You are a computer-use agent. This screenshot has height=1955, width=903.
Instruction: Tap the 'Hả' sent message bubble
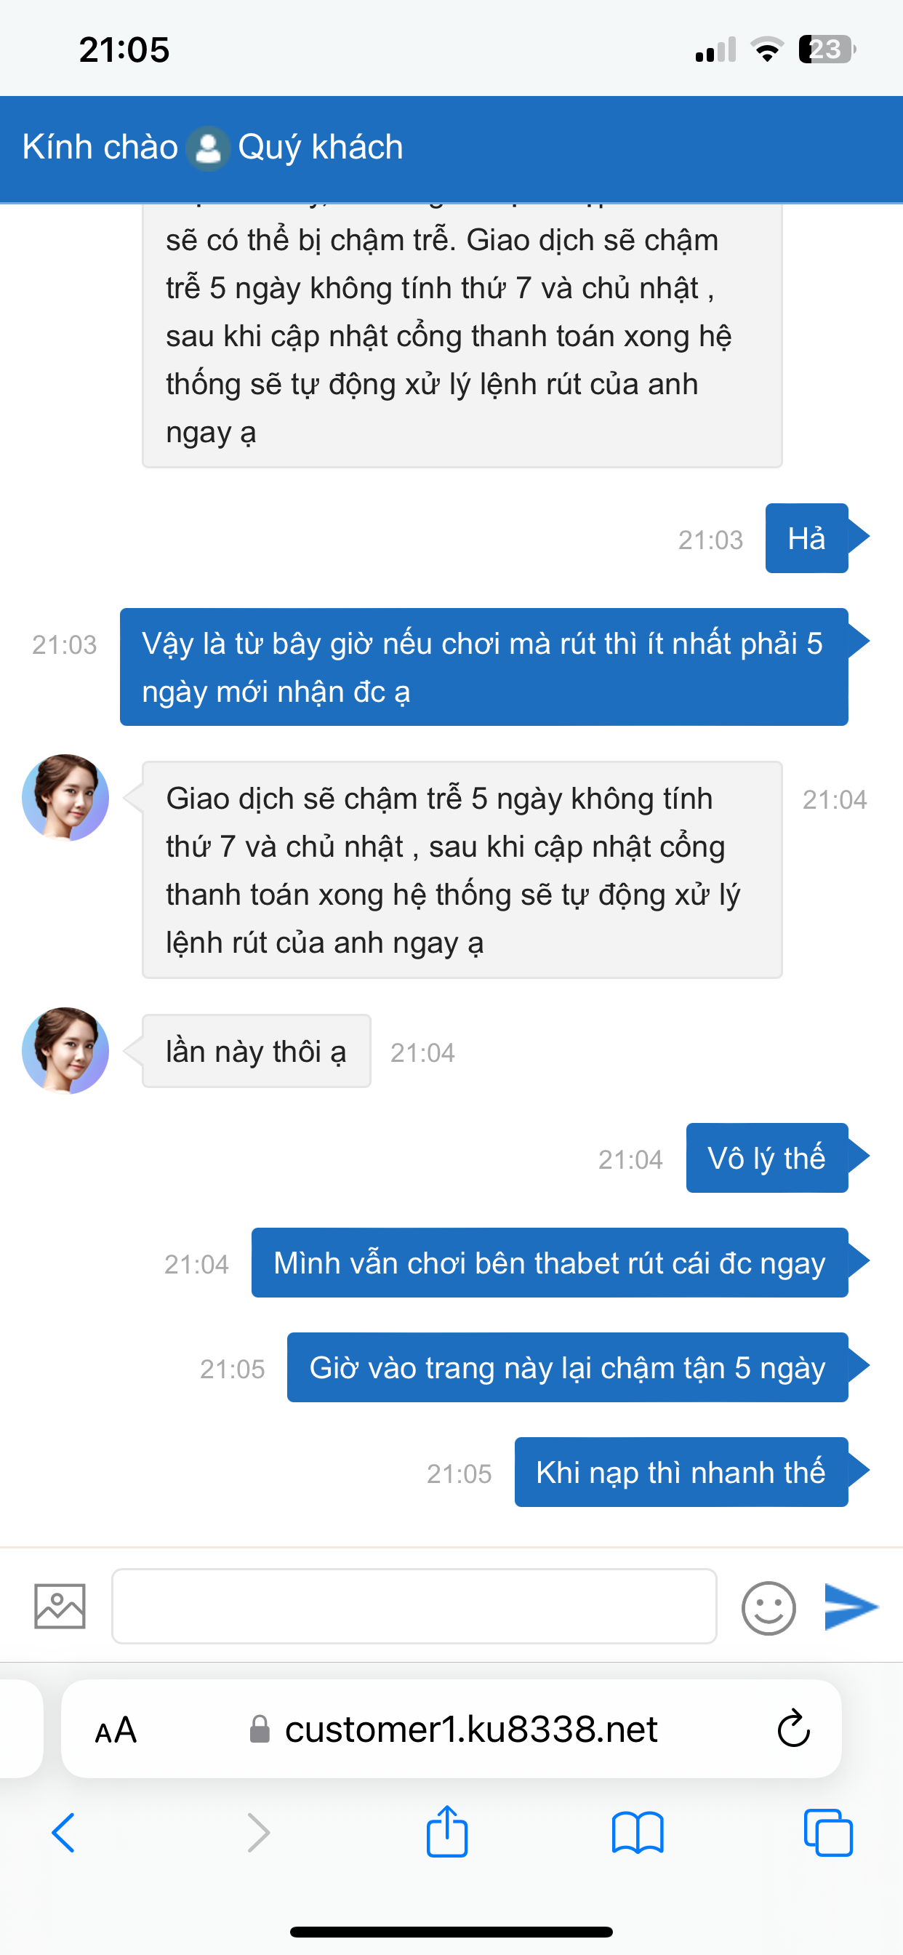point(806,538)
